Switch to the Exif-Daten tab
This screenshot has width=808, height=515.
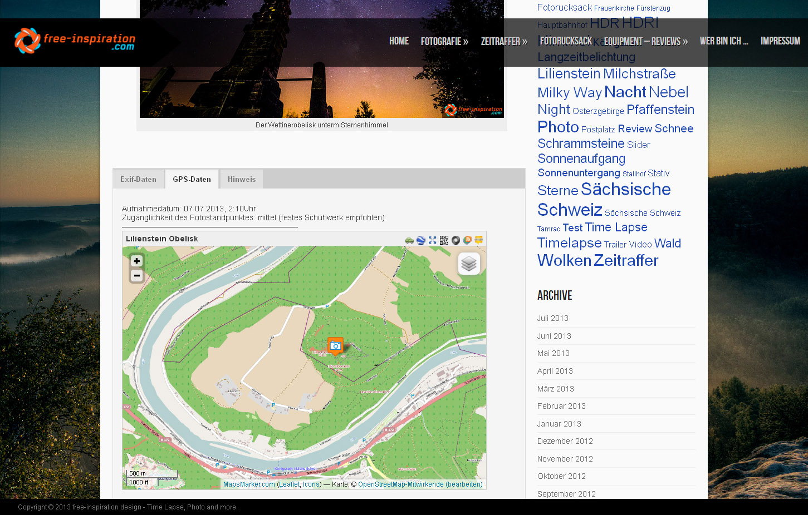click(138, 179)
